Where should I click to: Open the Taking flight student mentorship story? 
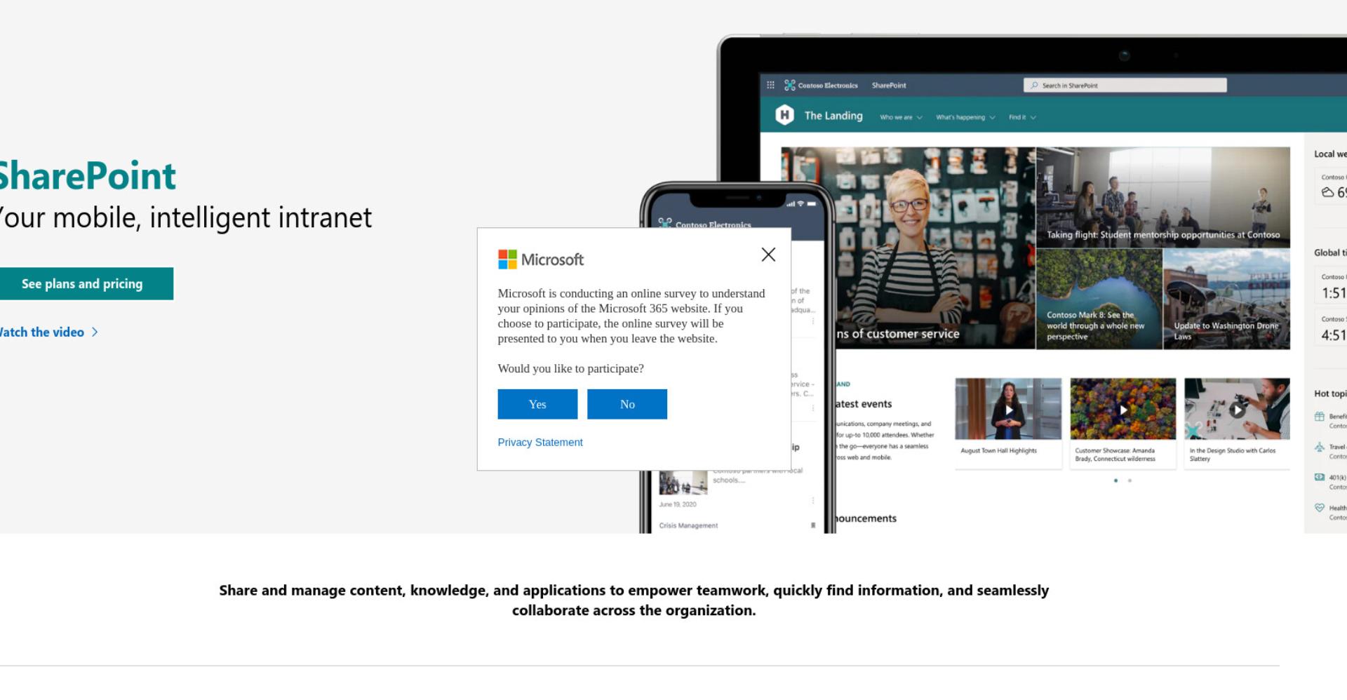click(x=1163, y=197)
